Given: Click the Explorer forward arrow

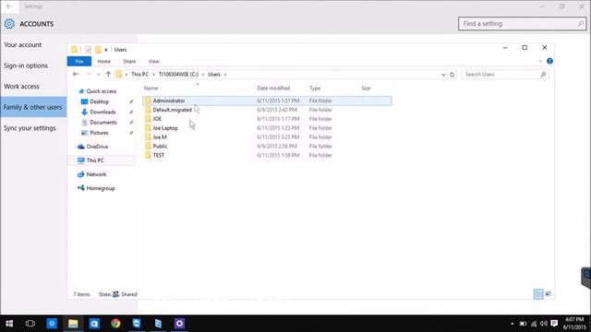Looking at the screenshot, I should click(89, 75).
